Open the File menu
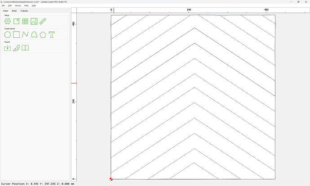Screen dimensions: 310x186 (x=3, y=6)
